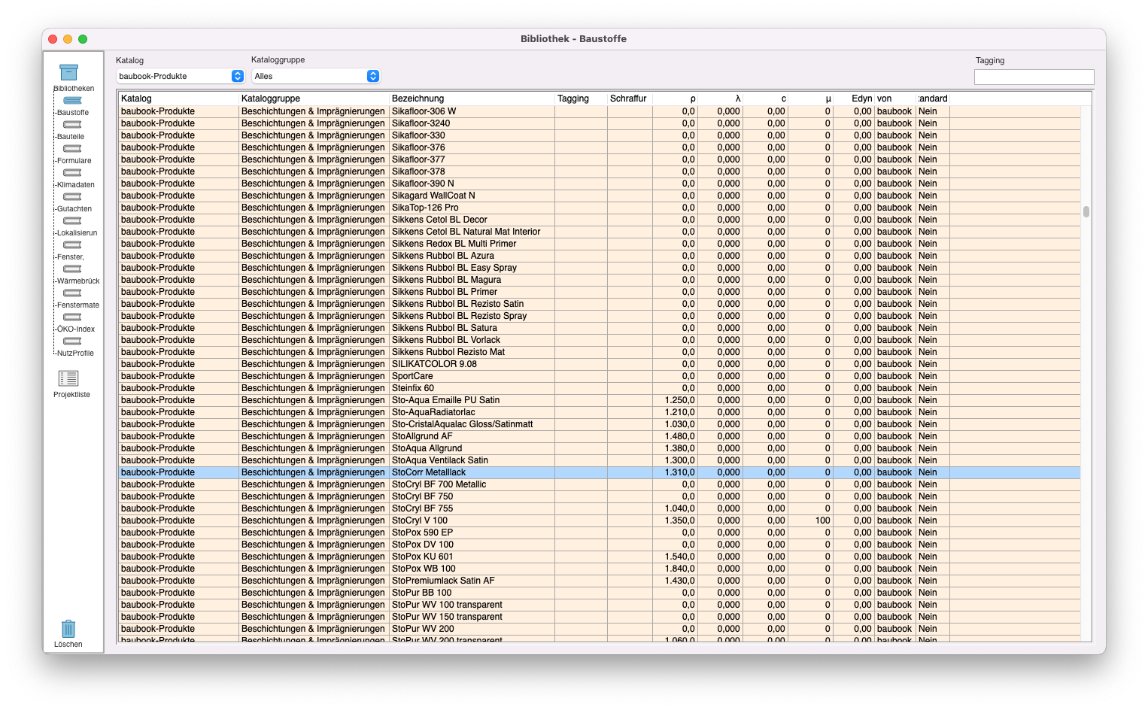Sort by the Katalog column header
This screenshot has height=710, width=1148.
pos(178,99)
